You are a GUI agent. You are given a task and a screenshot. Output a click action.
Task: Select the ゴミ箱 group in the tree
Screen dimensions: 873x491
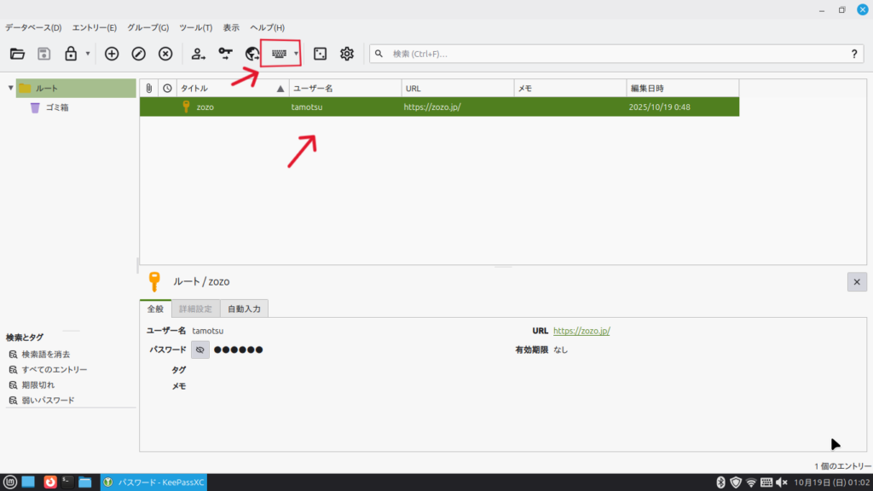pyautogui.click(x=57, y=107)
